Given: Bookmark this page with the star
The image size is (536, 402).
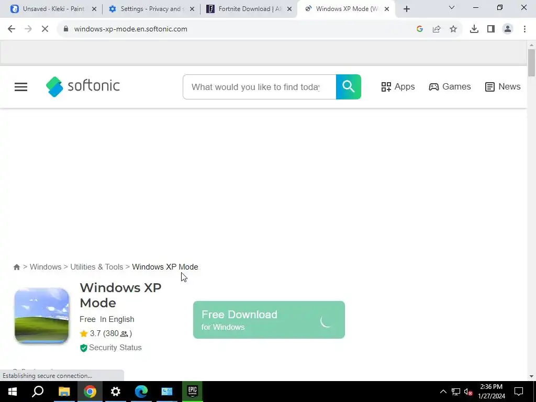Looking at the screenshot, I should pyautogui.click(x=453, y=29).
